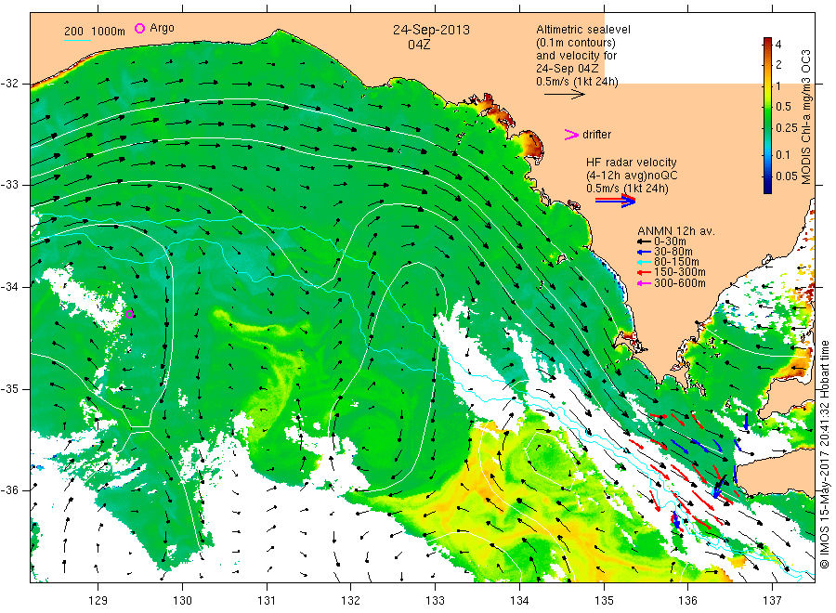This screenshot has height=613, width=836.
Task: Click the time label 04Z
Action: 419,45
